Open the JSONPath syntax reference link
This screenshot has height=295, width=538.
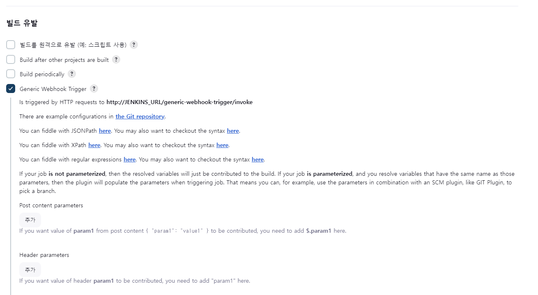coord(233,130)
